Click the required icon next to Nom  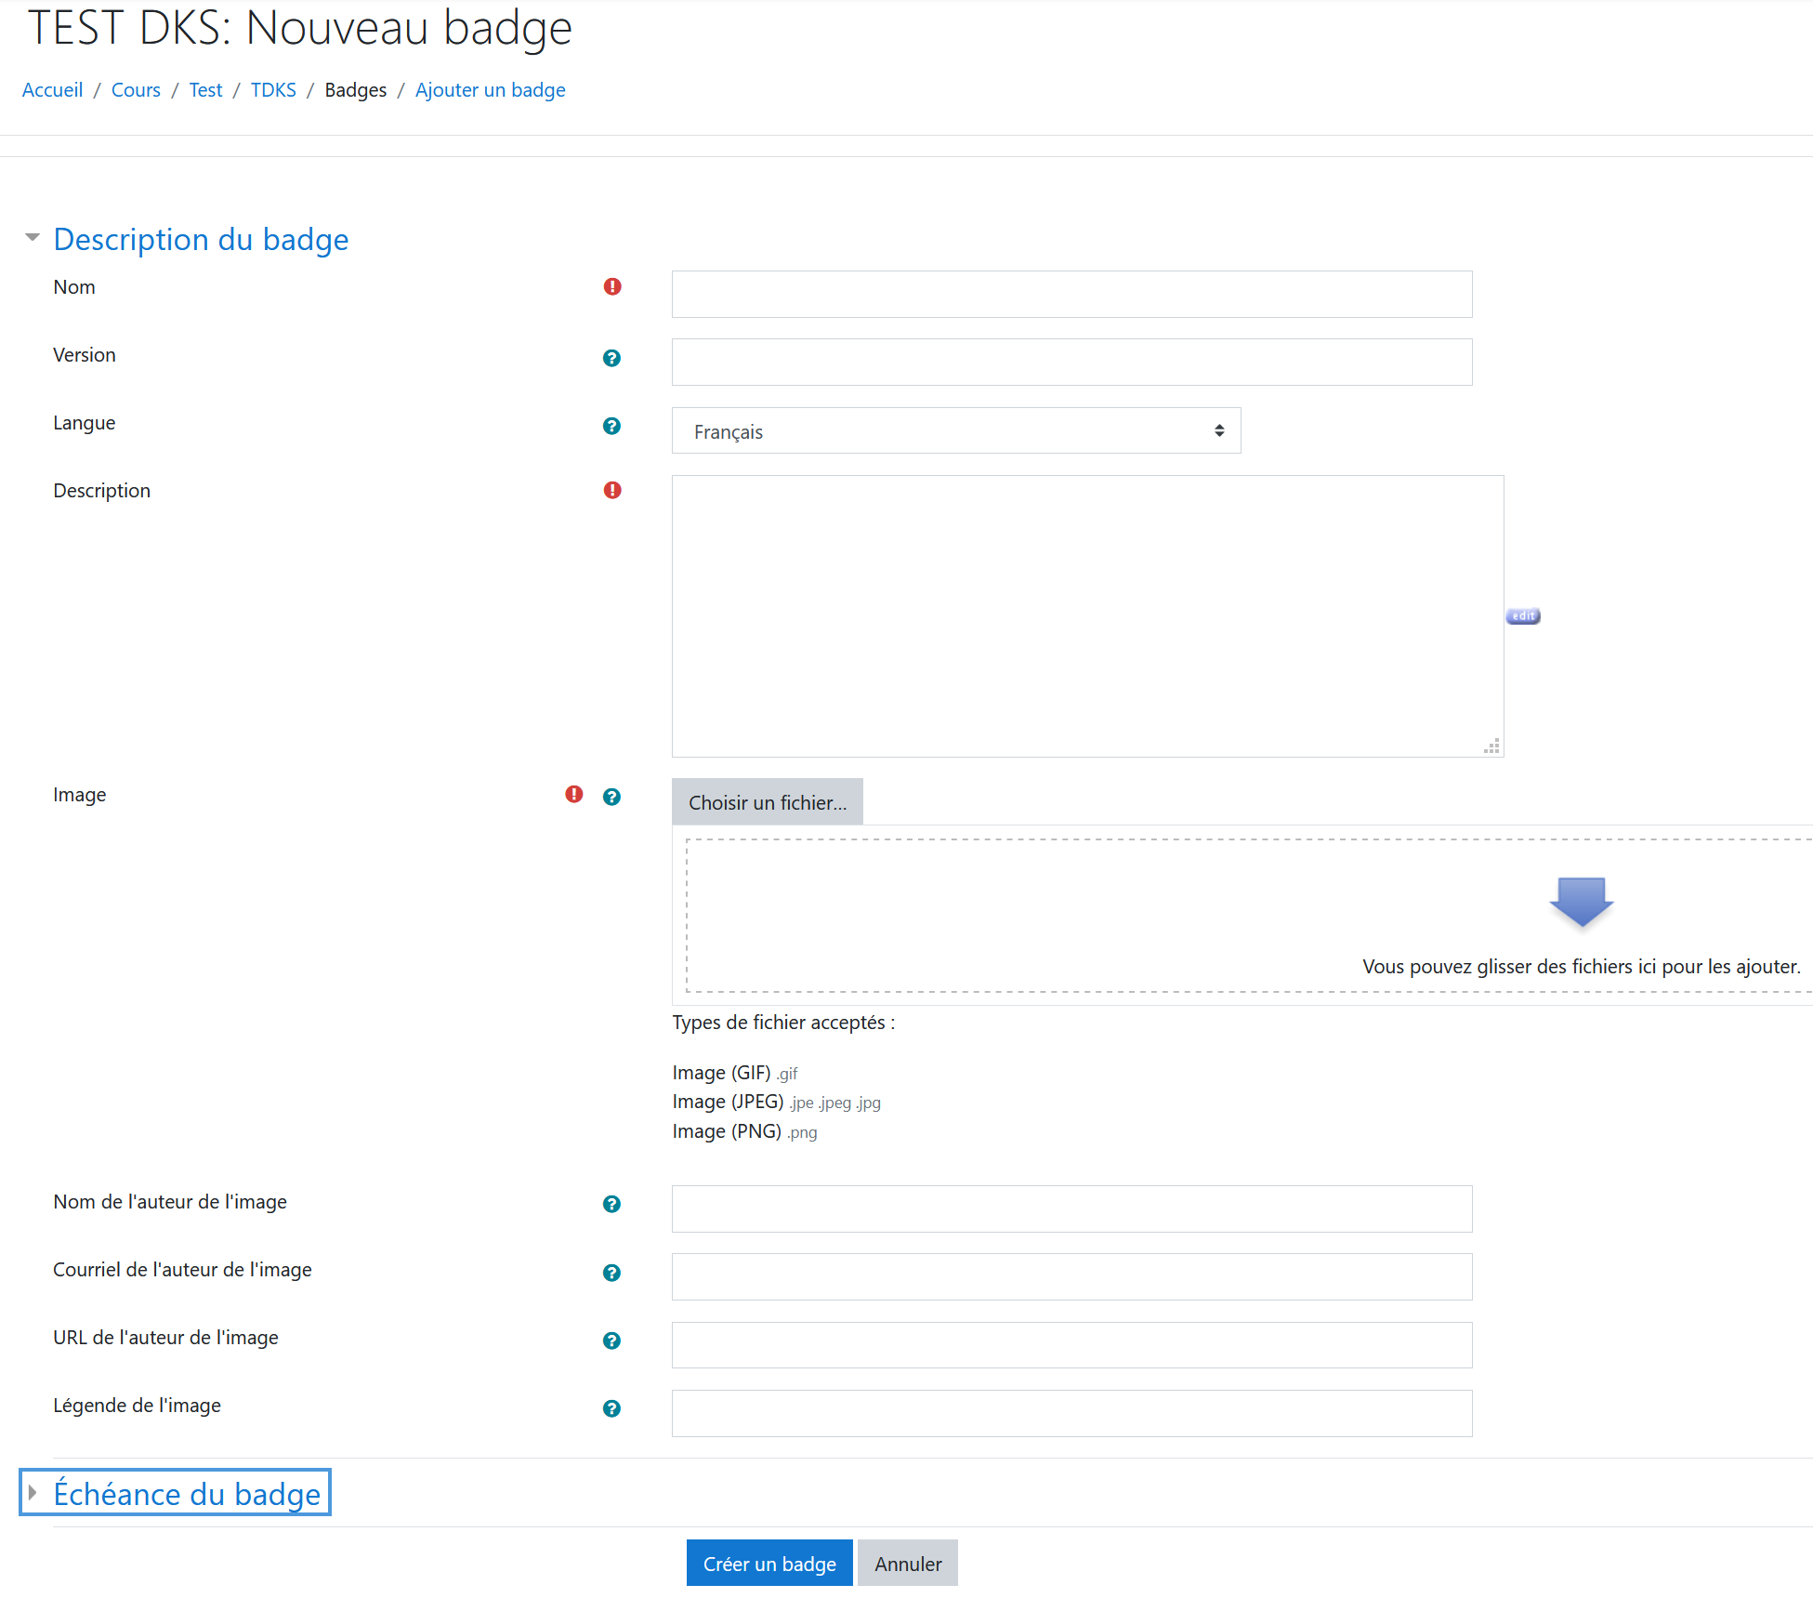coord(612,286)
